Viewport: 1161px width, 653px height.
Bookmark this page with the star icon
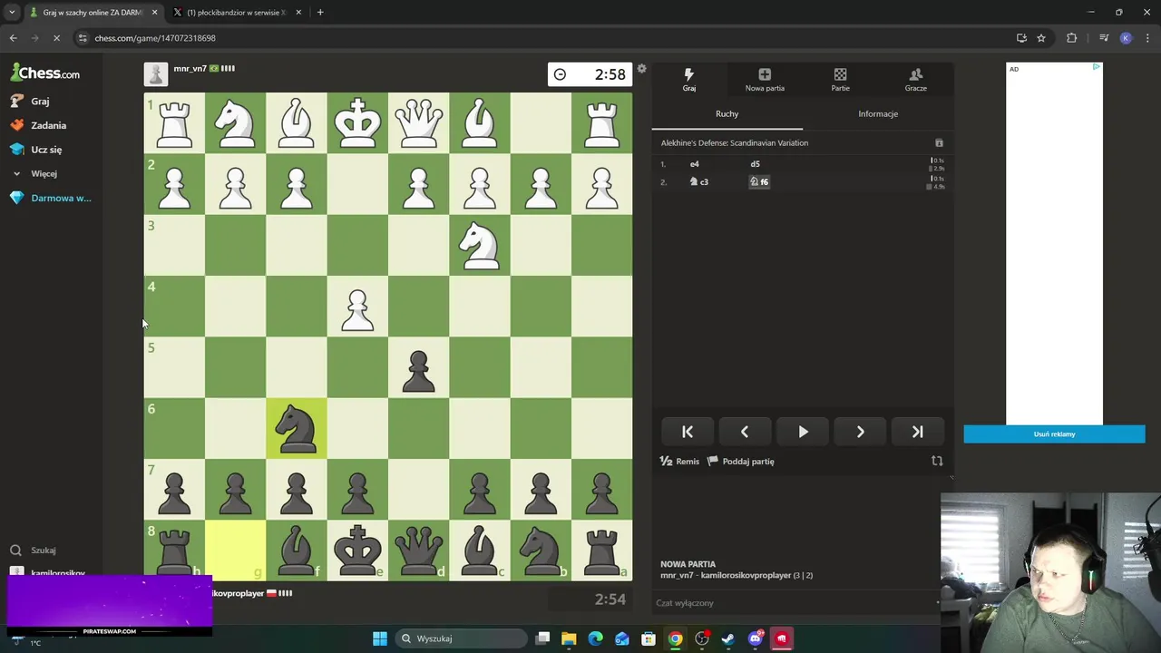pos(1041,38)
